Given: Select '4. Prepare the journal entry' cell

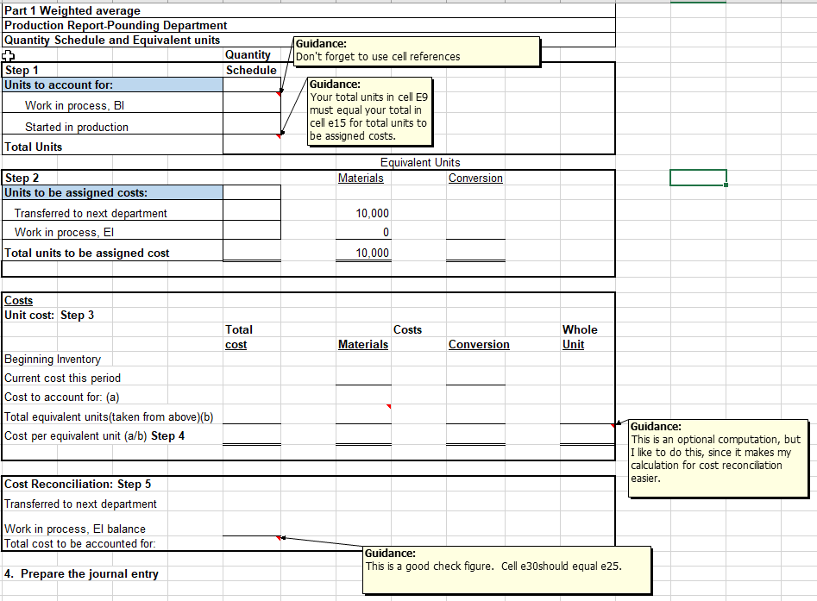Looking at the screenshot, I should click(81, 574).
